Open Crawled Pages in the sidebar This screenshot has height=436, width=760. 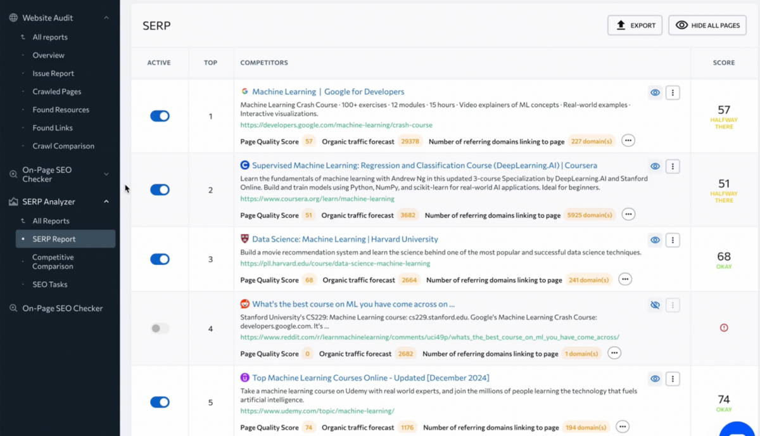tap(57, 91)
